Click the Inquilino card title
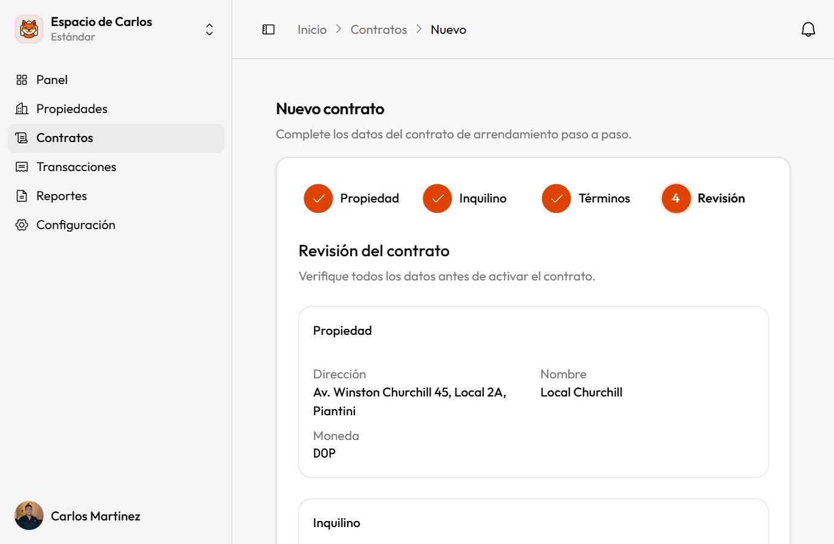The width and height of the screenshot is (834, 544). pos(336,523)
